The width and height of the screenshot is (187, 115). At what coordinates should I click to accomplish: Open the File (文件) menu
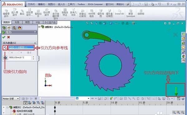[31, 4]
